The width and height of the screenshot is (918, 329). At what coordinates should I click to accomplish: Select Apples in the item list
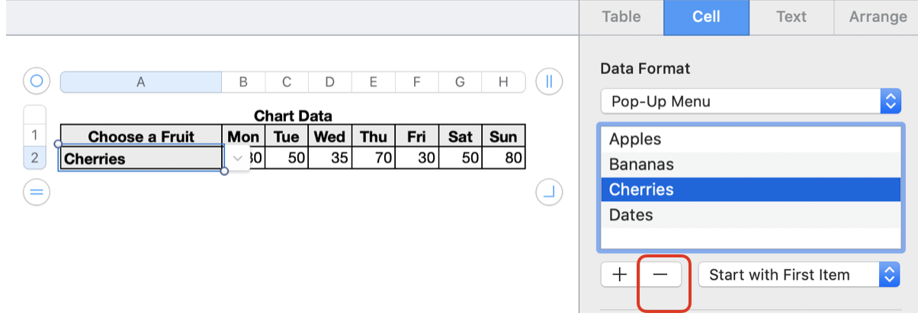(x=750, y=139)
